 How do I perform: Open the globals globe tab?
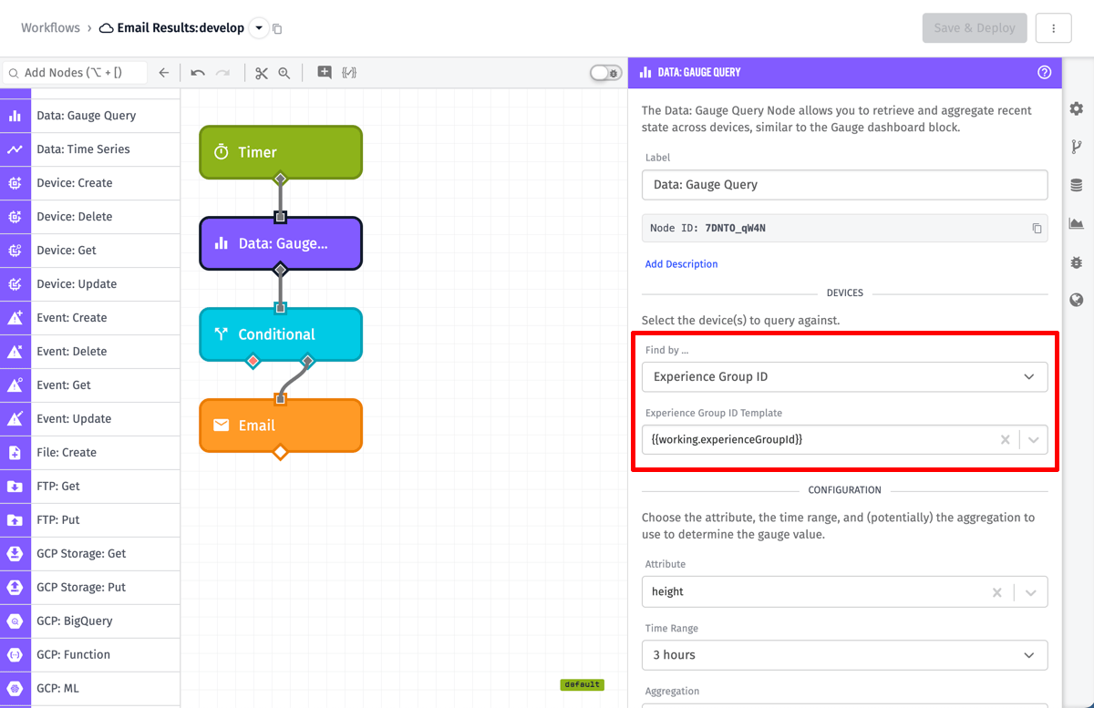pos(1077,300)
